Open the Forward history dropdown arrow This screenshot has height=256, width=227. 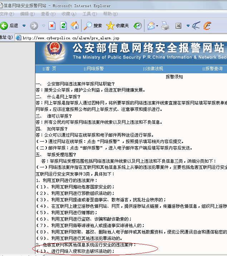click(44, 26)
